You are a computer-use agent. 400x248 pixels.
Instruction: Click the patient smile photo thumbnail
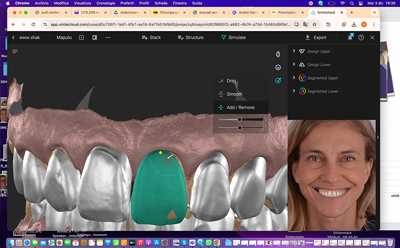pos(331,175)
